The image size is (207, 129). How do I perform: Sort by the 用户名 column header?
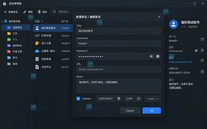pyautogui.click(x=65, y=21)
